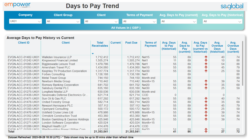Sort by Avg. Days to Pay (historical) header
This screenshot has width=250, height=139.
(169, 46)
